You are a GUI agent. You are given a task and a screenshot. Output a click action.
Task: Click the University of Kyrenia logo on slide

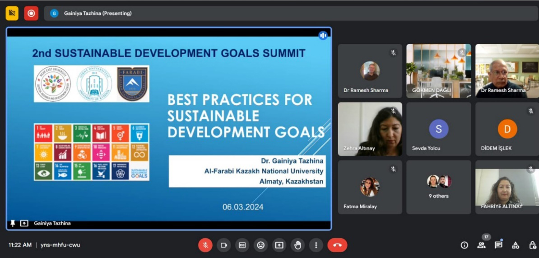[94, 84]
